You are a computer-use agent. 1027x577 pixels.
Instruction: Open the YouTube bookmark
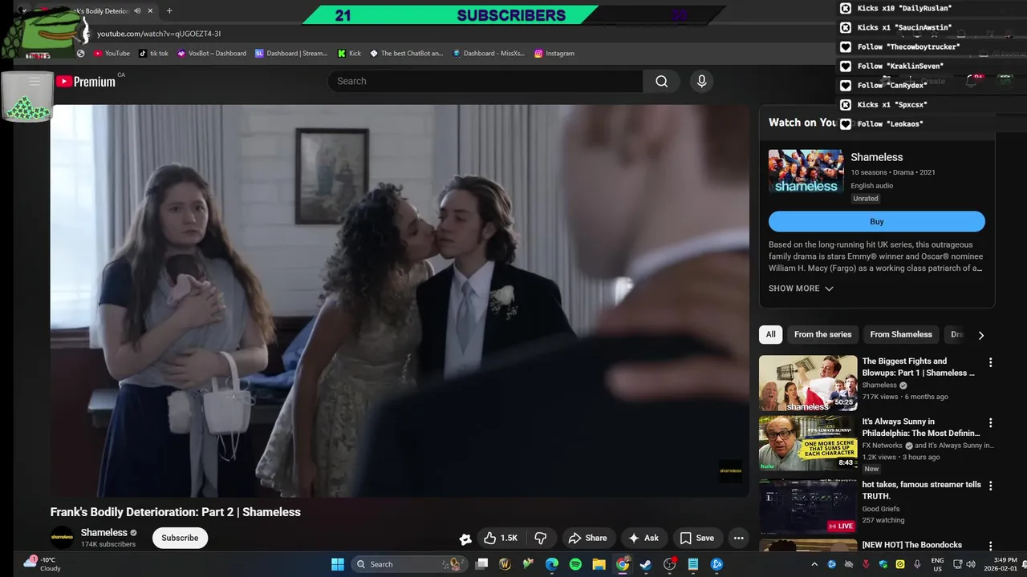[112, 53]
